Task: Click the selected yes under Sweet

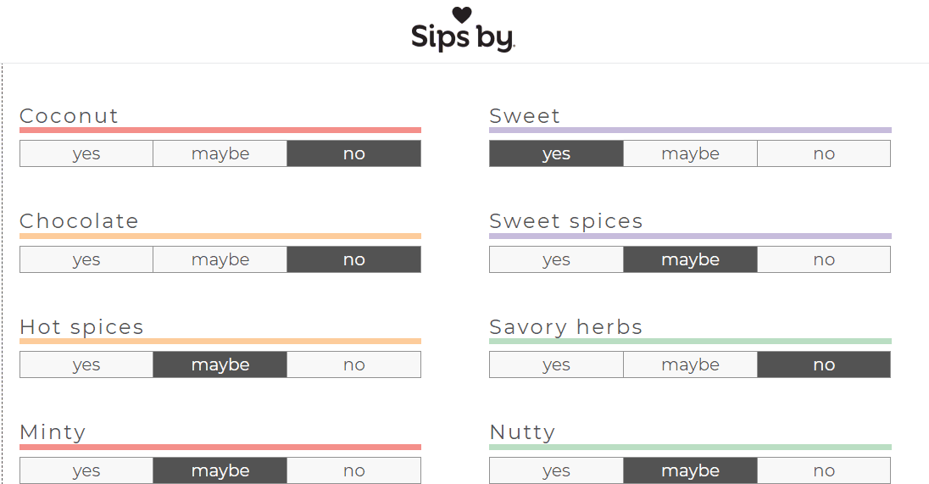Action: (556, 153)
